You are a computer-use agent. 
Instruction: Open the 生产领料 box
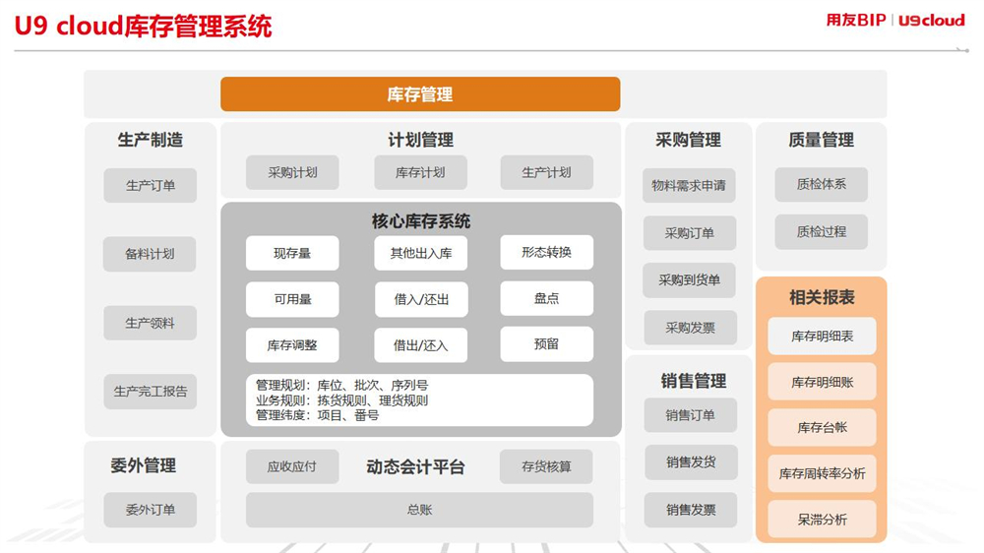[x=150, y=323]
